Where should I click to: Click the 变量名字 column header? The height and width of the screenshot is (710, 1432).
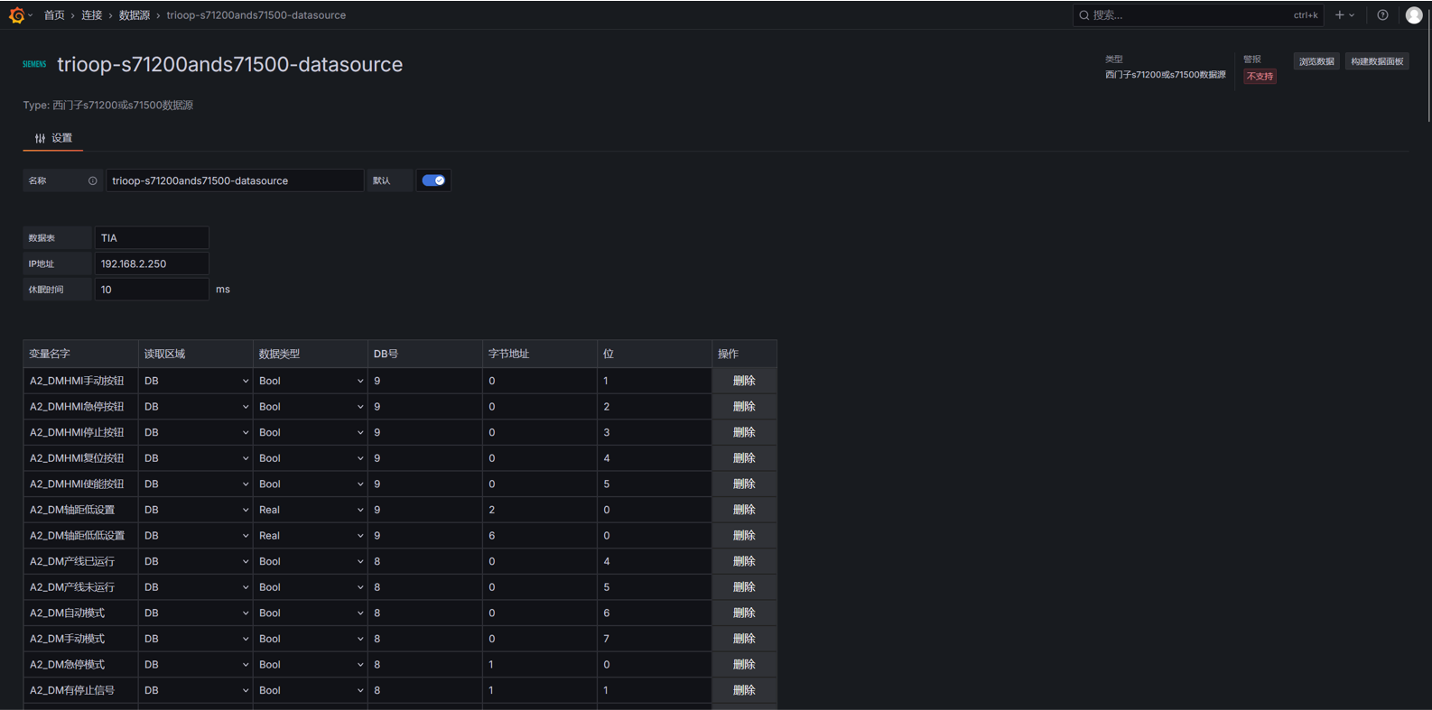click(80, 354)
